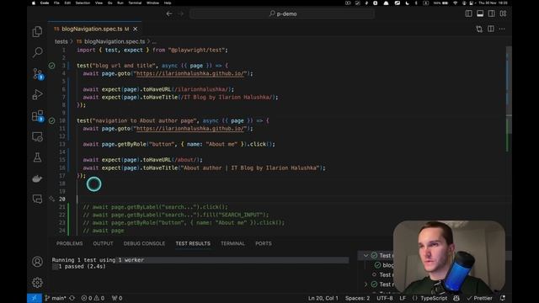
Task: Synchronize changes icon in status bar
Action: tap(72, 298)
